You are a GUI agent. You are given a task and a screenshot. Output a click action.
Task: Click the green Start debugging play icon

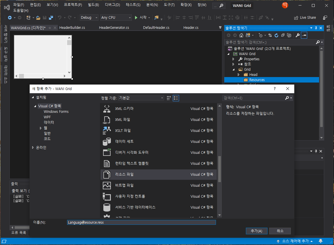pyautogui.click(x=136, y=18)
